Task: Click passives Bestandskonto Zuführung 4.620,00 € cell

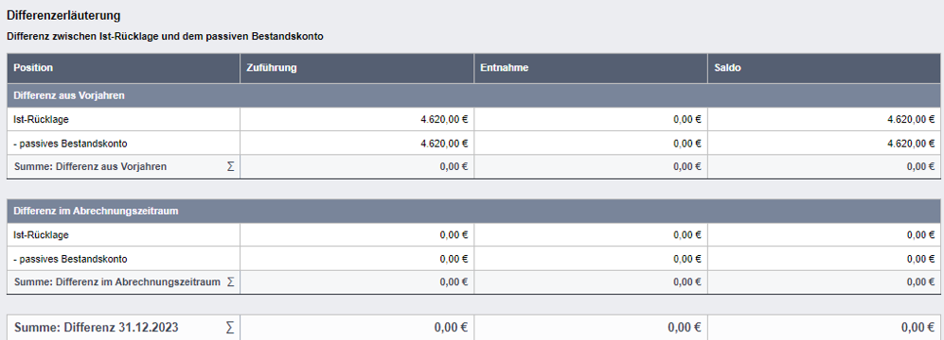Action: (357, 143)
